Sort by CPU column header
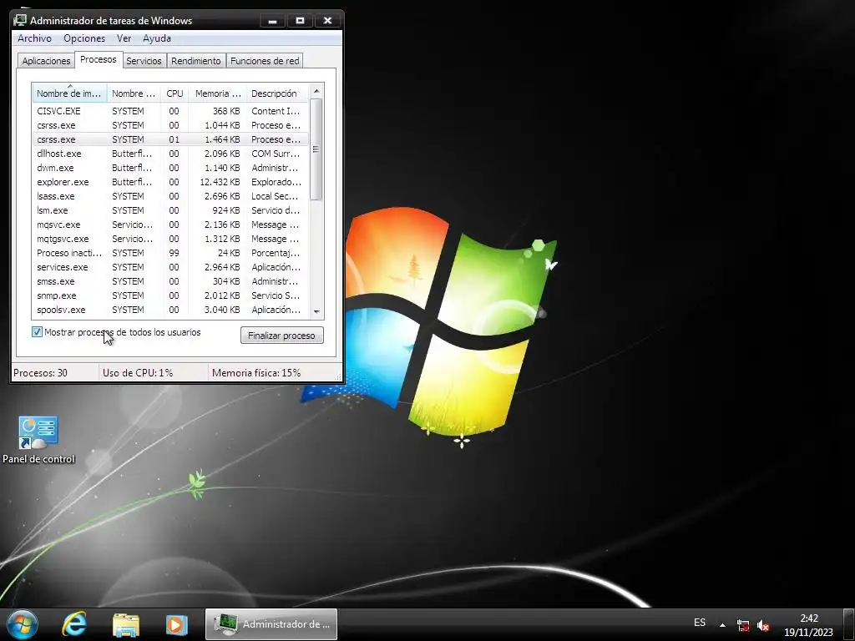Viewport: 855px width, 641px height. 175,93
